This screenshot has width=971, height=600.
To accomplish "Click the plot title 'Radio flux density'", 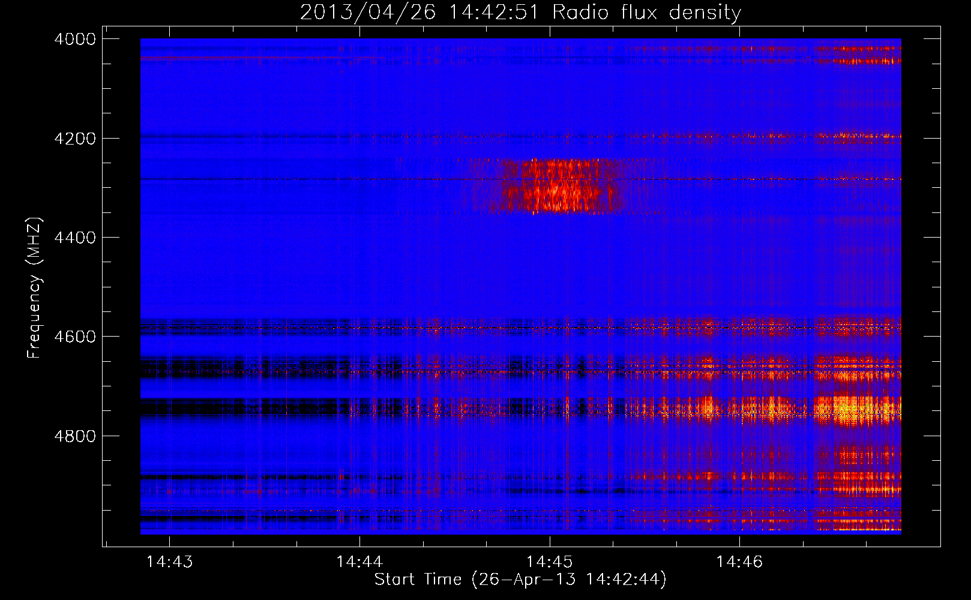I will tap(646, 12).
